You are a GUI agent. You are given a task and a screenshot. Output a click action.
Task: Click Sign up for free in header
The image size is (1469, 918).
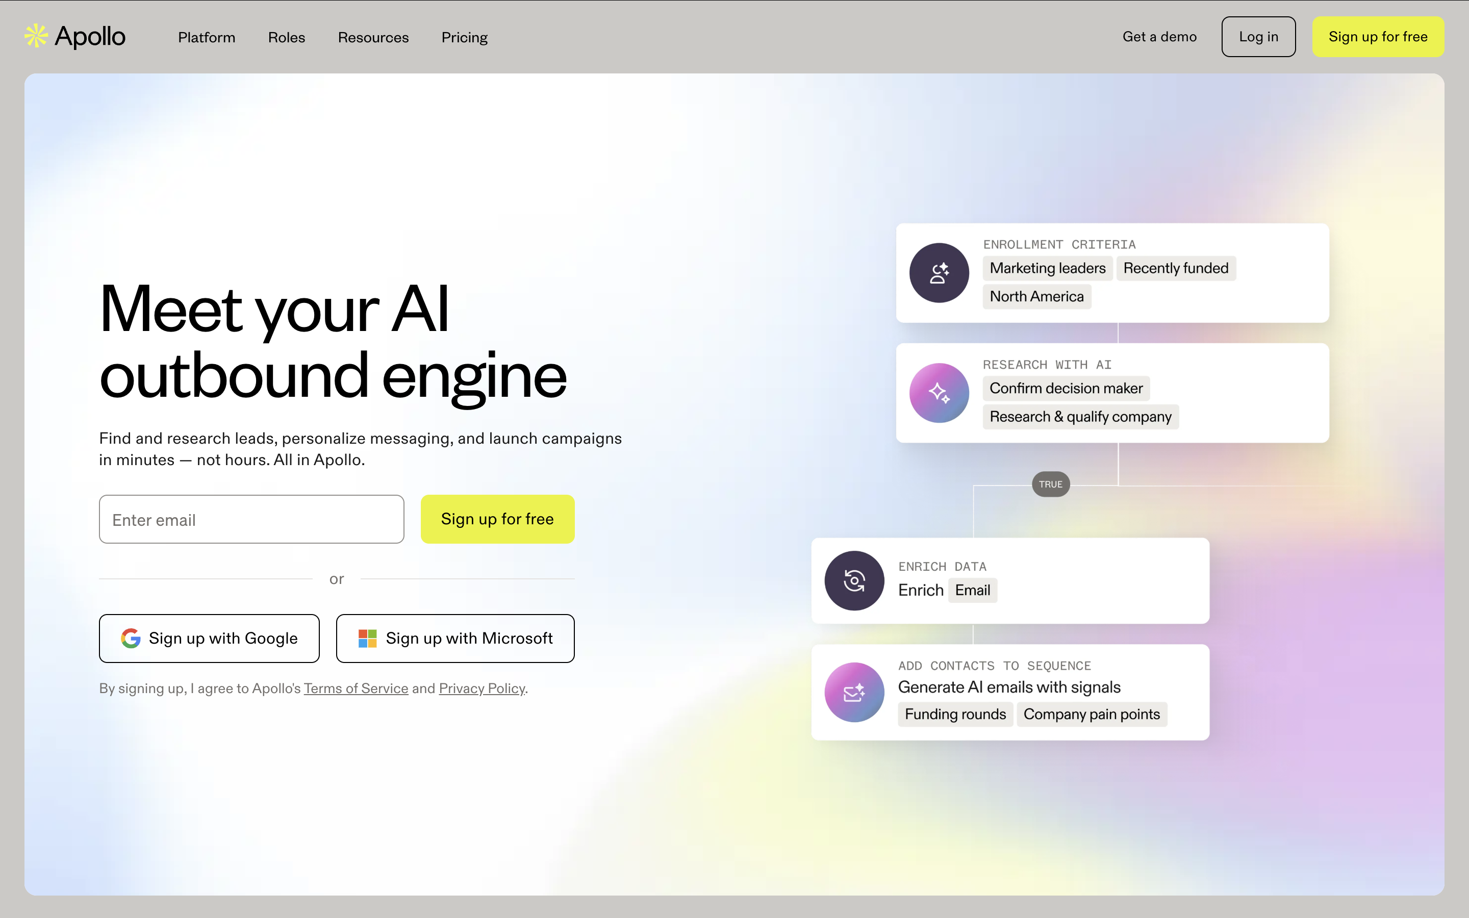(x=1378, y=36)
